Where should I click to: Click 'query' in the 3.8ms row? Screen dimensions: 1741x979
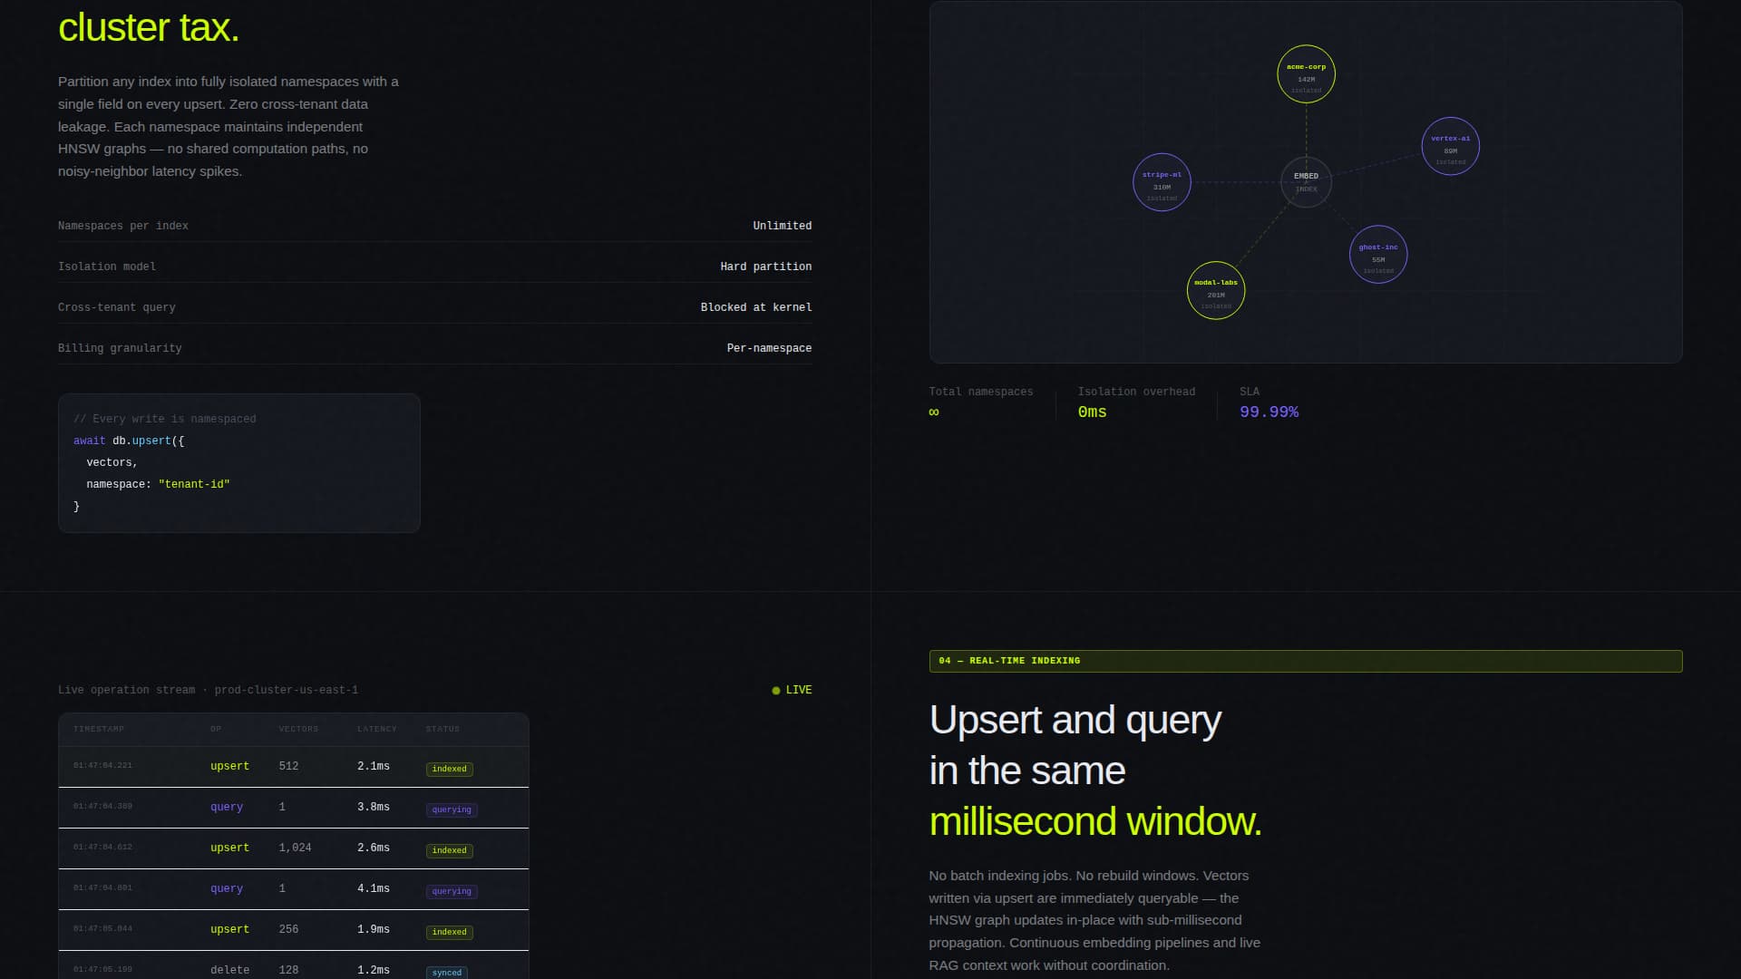point(227,807)
